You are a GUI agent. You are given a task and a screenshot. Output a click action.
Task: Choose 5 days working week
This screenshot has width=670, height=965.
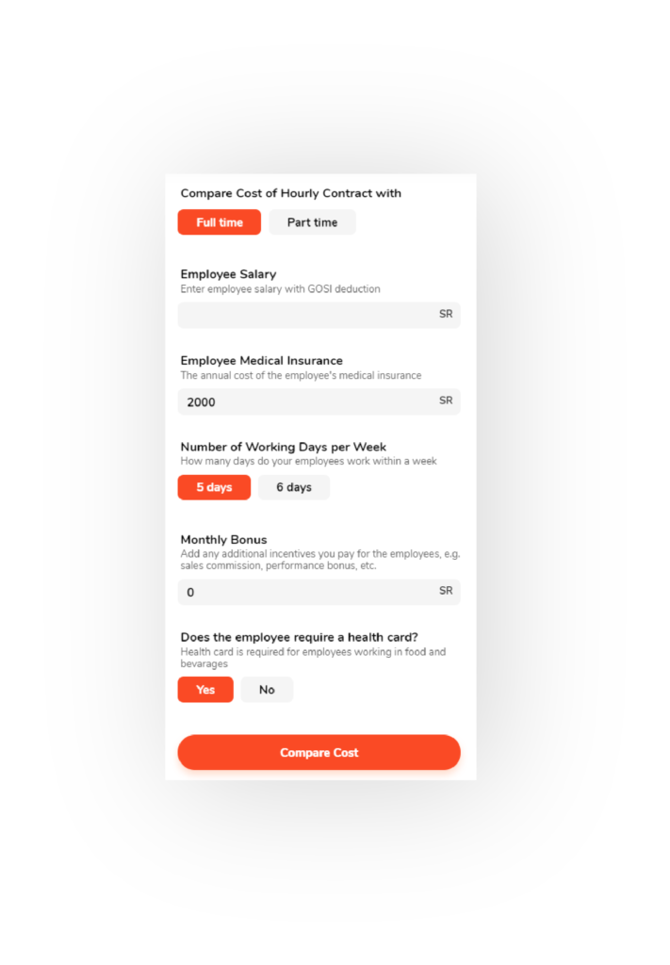[214, 487]
